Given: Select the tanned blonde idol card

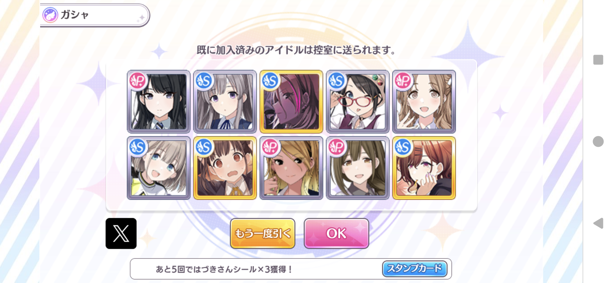Looking at the screenshot, I should pyautogui.click(x=291, y=168).
